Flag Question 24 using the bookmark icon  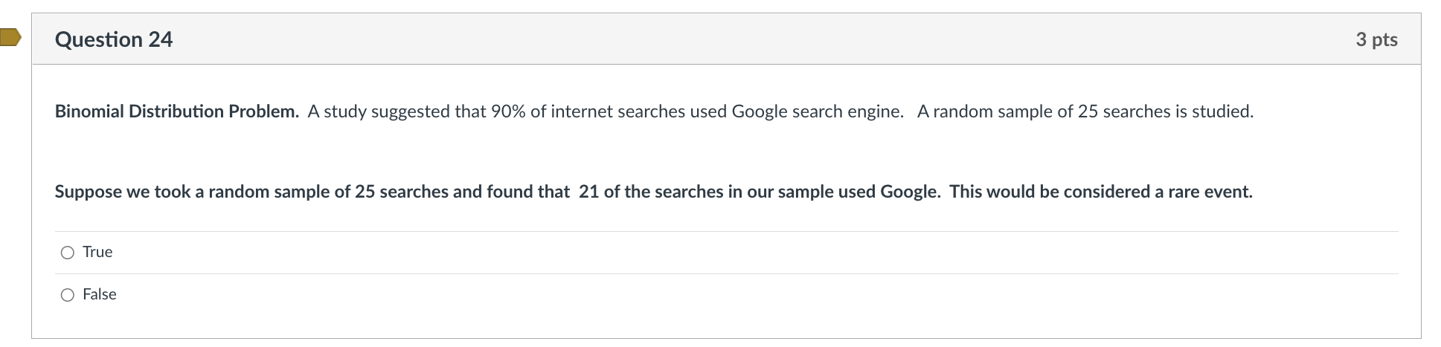[10, 38]
